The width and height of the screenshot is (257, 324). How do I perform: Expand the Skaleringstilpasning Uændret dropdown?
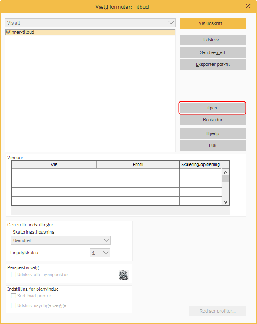click(61, 240)
